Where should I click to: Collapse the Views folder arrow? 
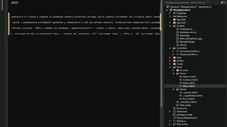[x=170, y=67]
